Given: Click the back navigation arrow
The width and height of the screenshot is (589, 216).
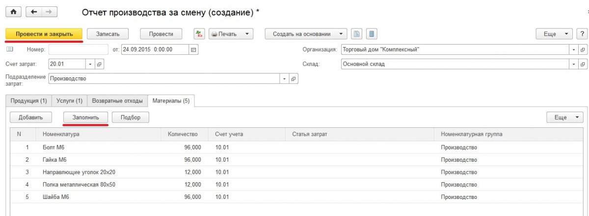Looking at the screenshot, I should coord(33,12).
